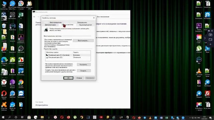Select Локальный диск (C:) (Система) row

[x=68, y=55]
